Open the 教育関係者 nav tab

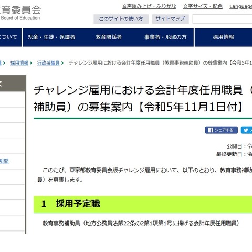[x=109, y=37]
